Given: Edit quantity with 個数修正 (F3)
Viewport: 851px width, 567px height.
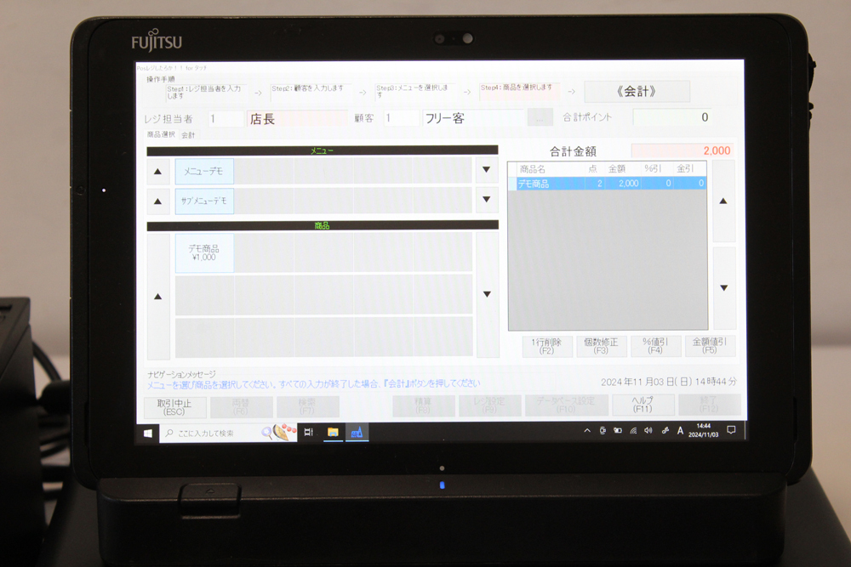Looking at the screenshot, I should click(x=601, y=346).
